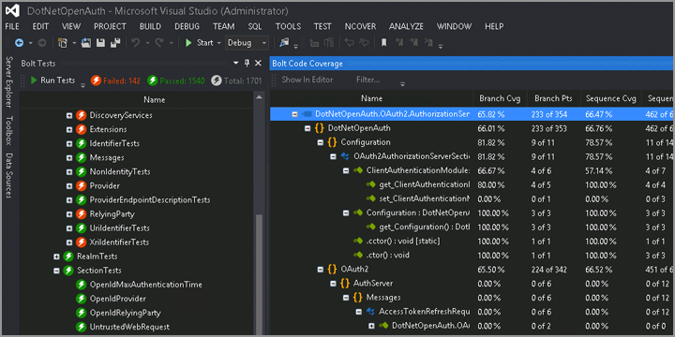
Task: Filter tests by Passed: 1540
Action: pyautogui.click(x=176, y=81)
